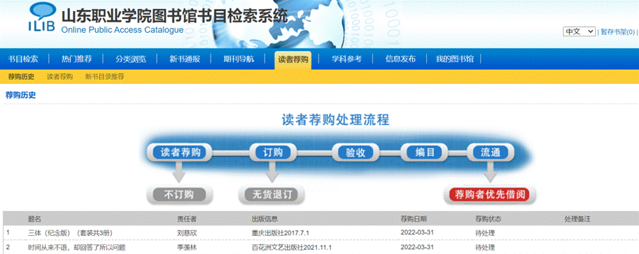Image resolution: width=639 pixels, height=254 pixels.
Task: Go to the 信息发布 tab
Action: point(400,59)
